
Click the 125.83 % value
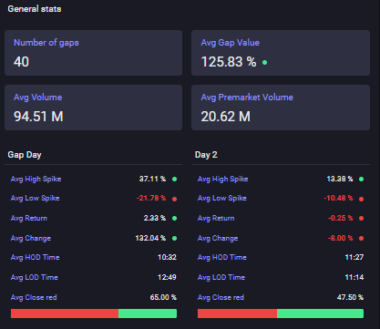point(229,62)
